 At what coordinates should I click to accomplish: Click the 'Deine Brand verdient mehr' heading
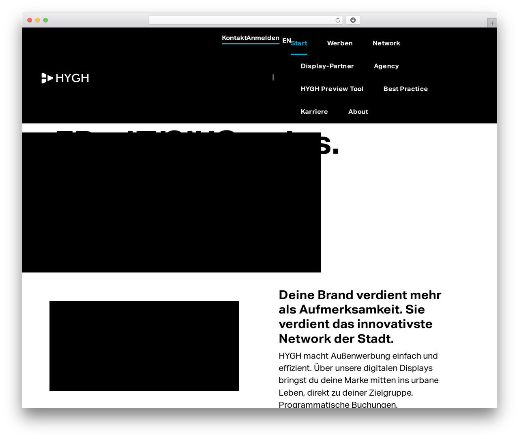pos(360,317)
